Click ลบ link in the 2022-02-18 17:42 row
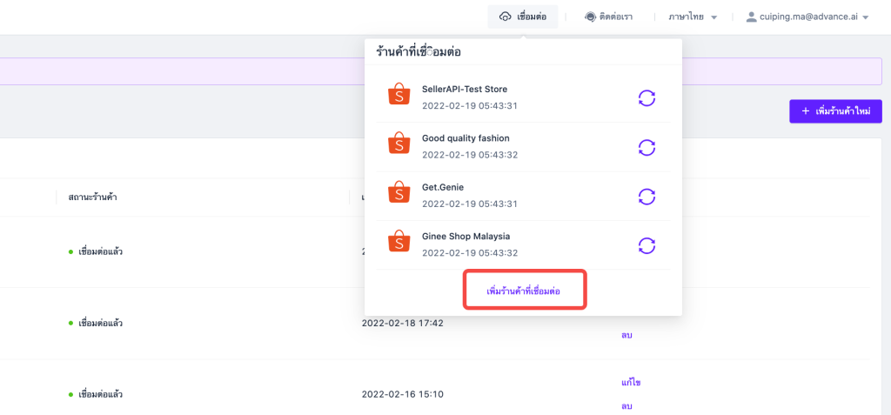The image size is (891, 415). (x=626, y=335)
